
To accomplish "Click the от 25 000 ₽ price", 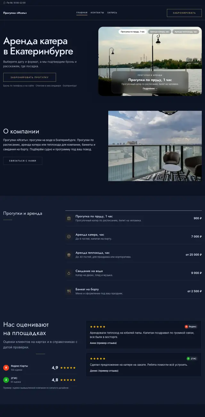I will coord(194,255).
